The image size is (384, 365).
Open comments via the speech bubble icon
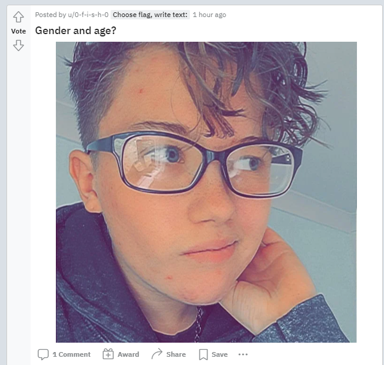(x=43, y=354)
